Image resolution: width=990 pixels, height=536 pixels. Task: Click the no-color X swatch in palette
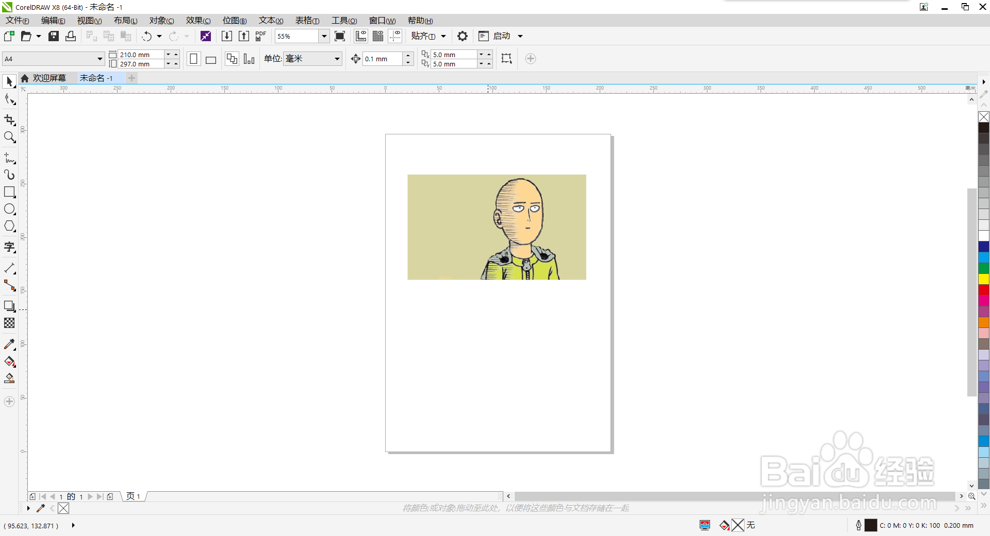pyautogui.click(x=984, y=117)
